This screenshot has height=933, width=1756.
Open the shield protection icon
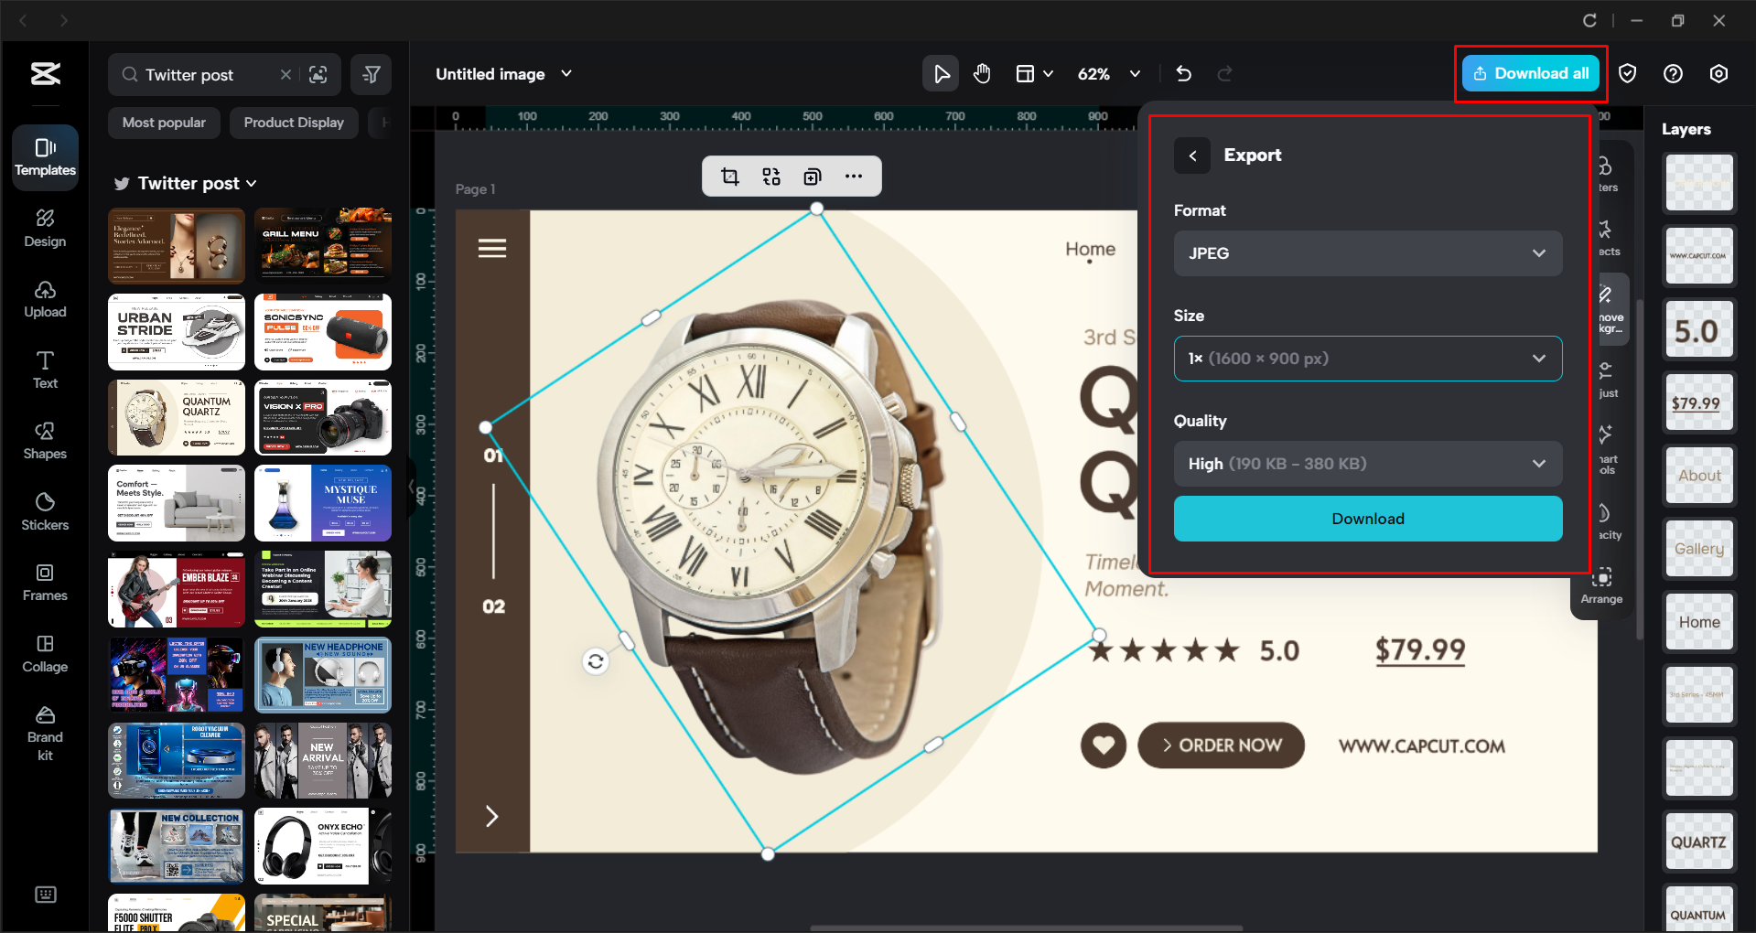tap(1627, 73)
